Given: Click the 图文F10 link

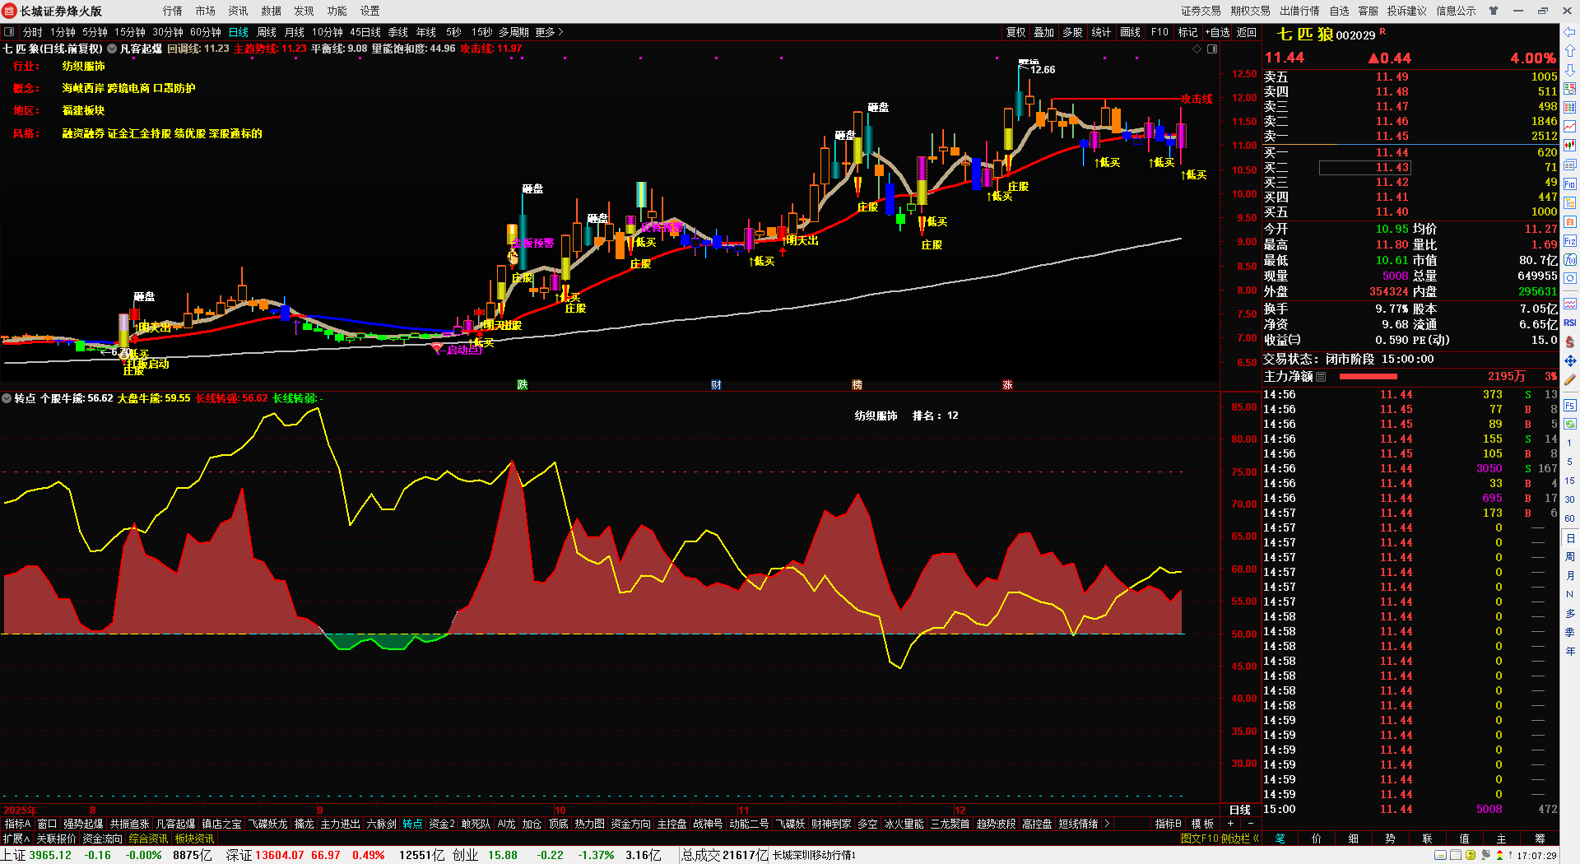Looking at the screenshot, I should point(1199,839).
